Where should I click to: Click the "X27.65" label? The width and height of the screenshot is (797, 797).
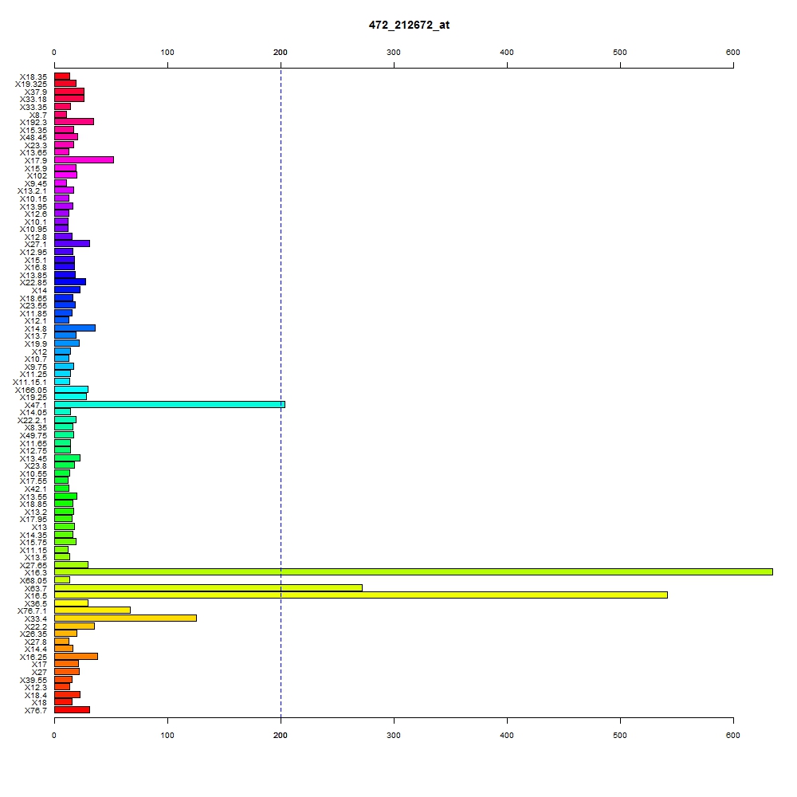point(33,565)
